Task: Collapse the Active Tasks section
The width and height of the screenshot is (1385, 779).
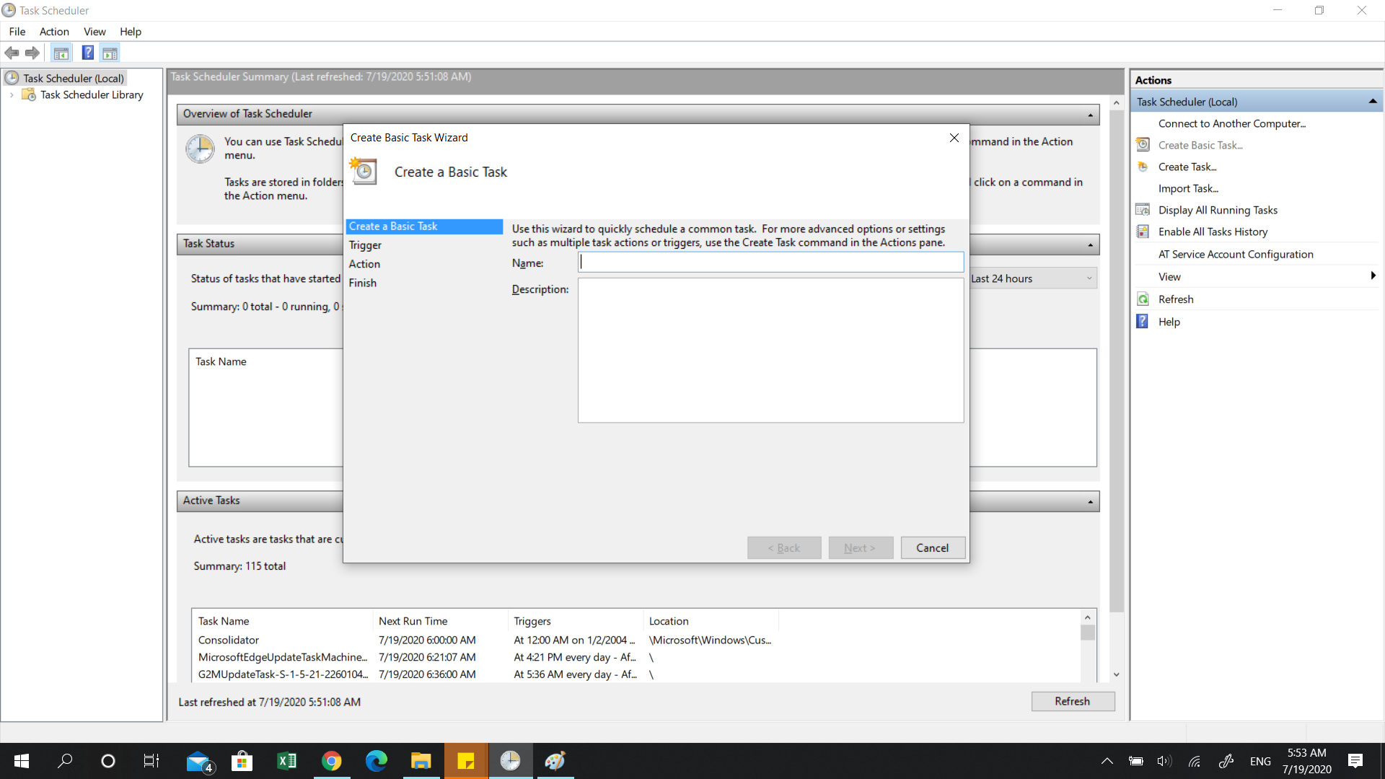Action: (x=1090, y=501)
